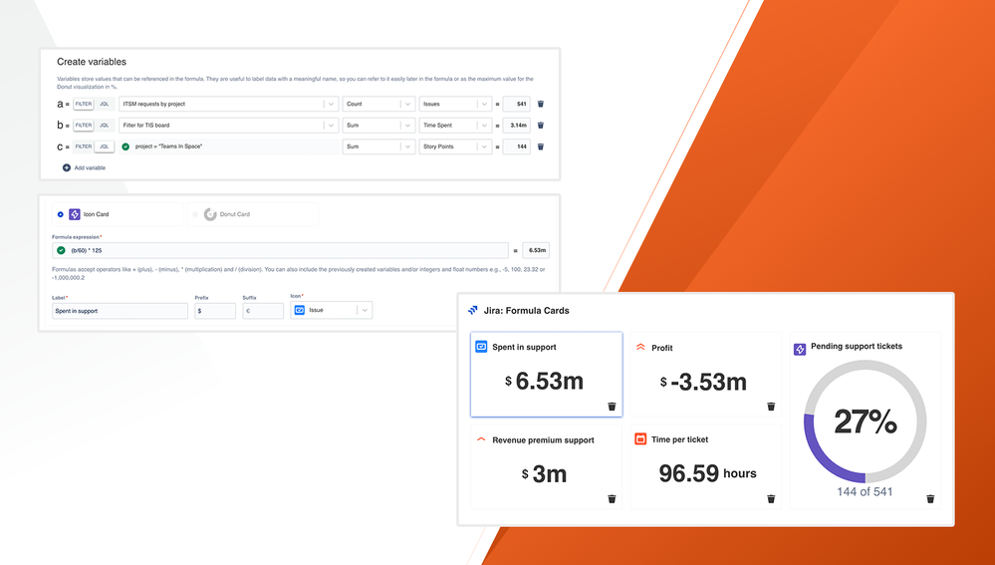This screenshot has width=995, height=565.
Task: Click the Jira: Formula Cards title
Action: [526, 311]
